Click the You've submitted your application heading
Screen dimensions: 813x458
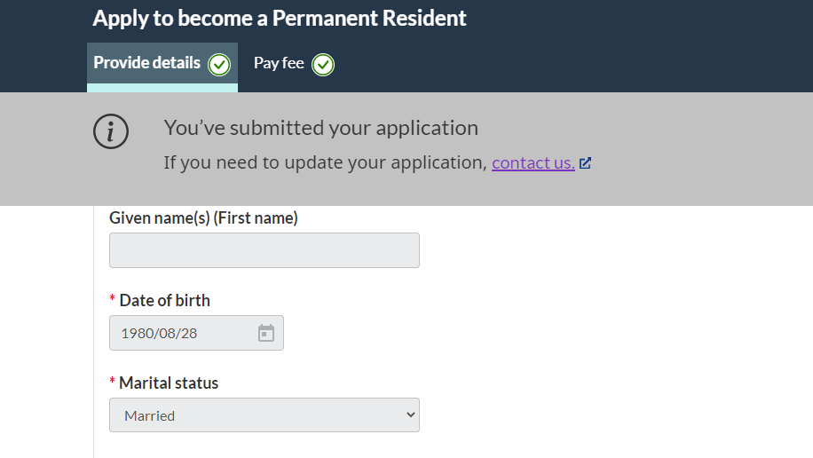coord(320,128)
